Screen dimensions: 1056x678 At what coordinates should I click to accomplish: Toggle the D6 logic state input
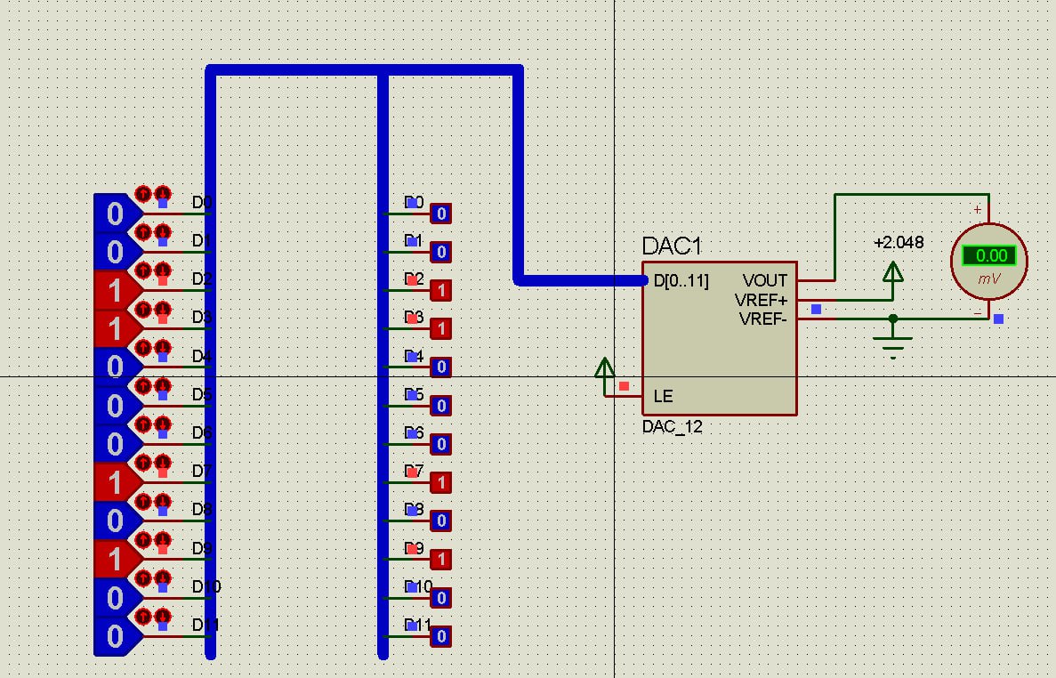(x=117, y=444)
